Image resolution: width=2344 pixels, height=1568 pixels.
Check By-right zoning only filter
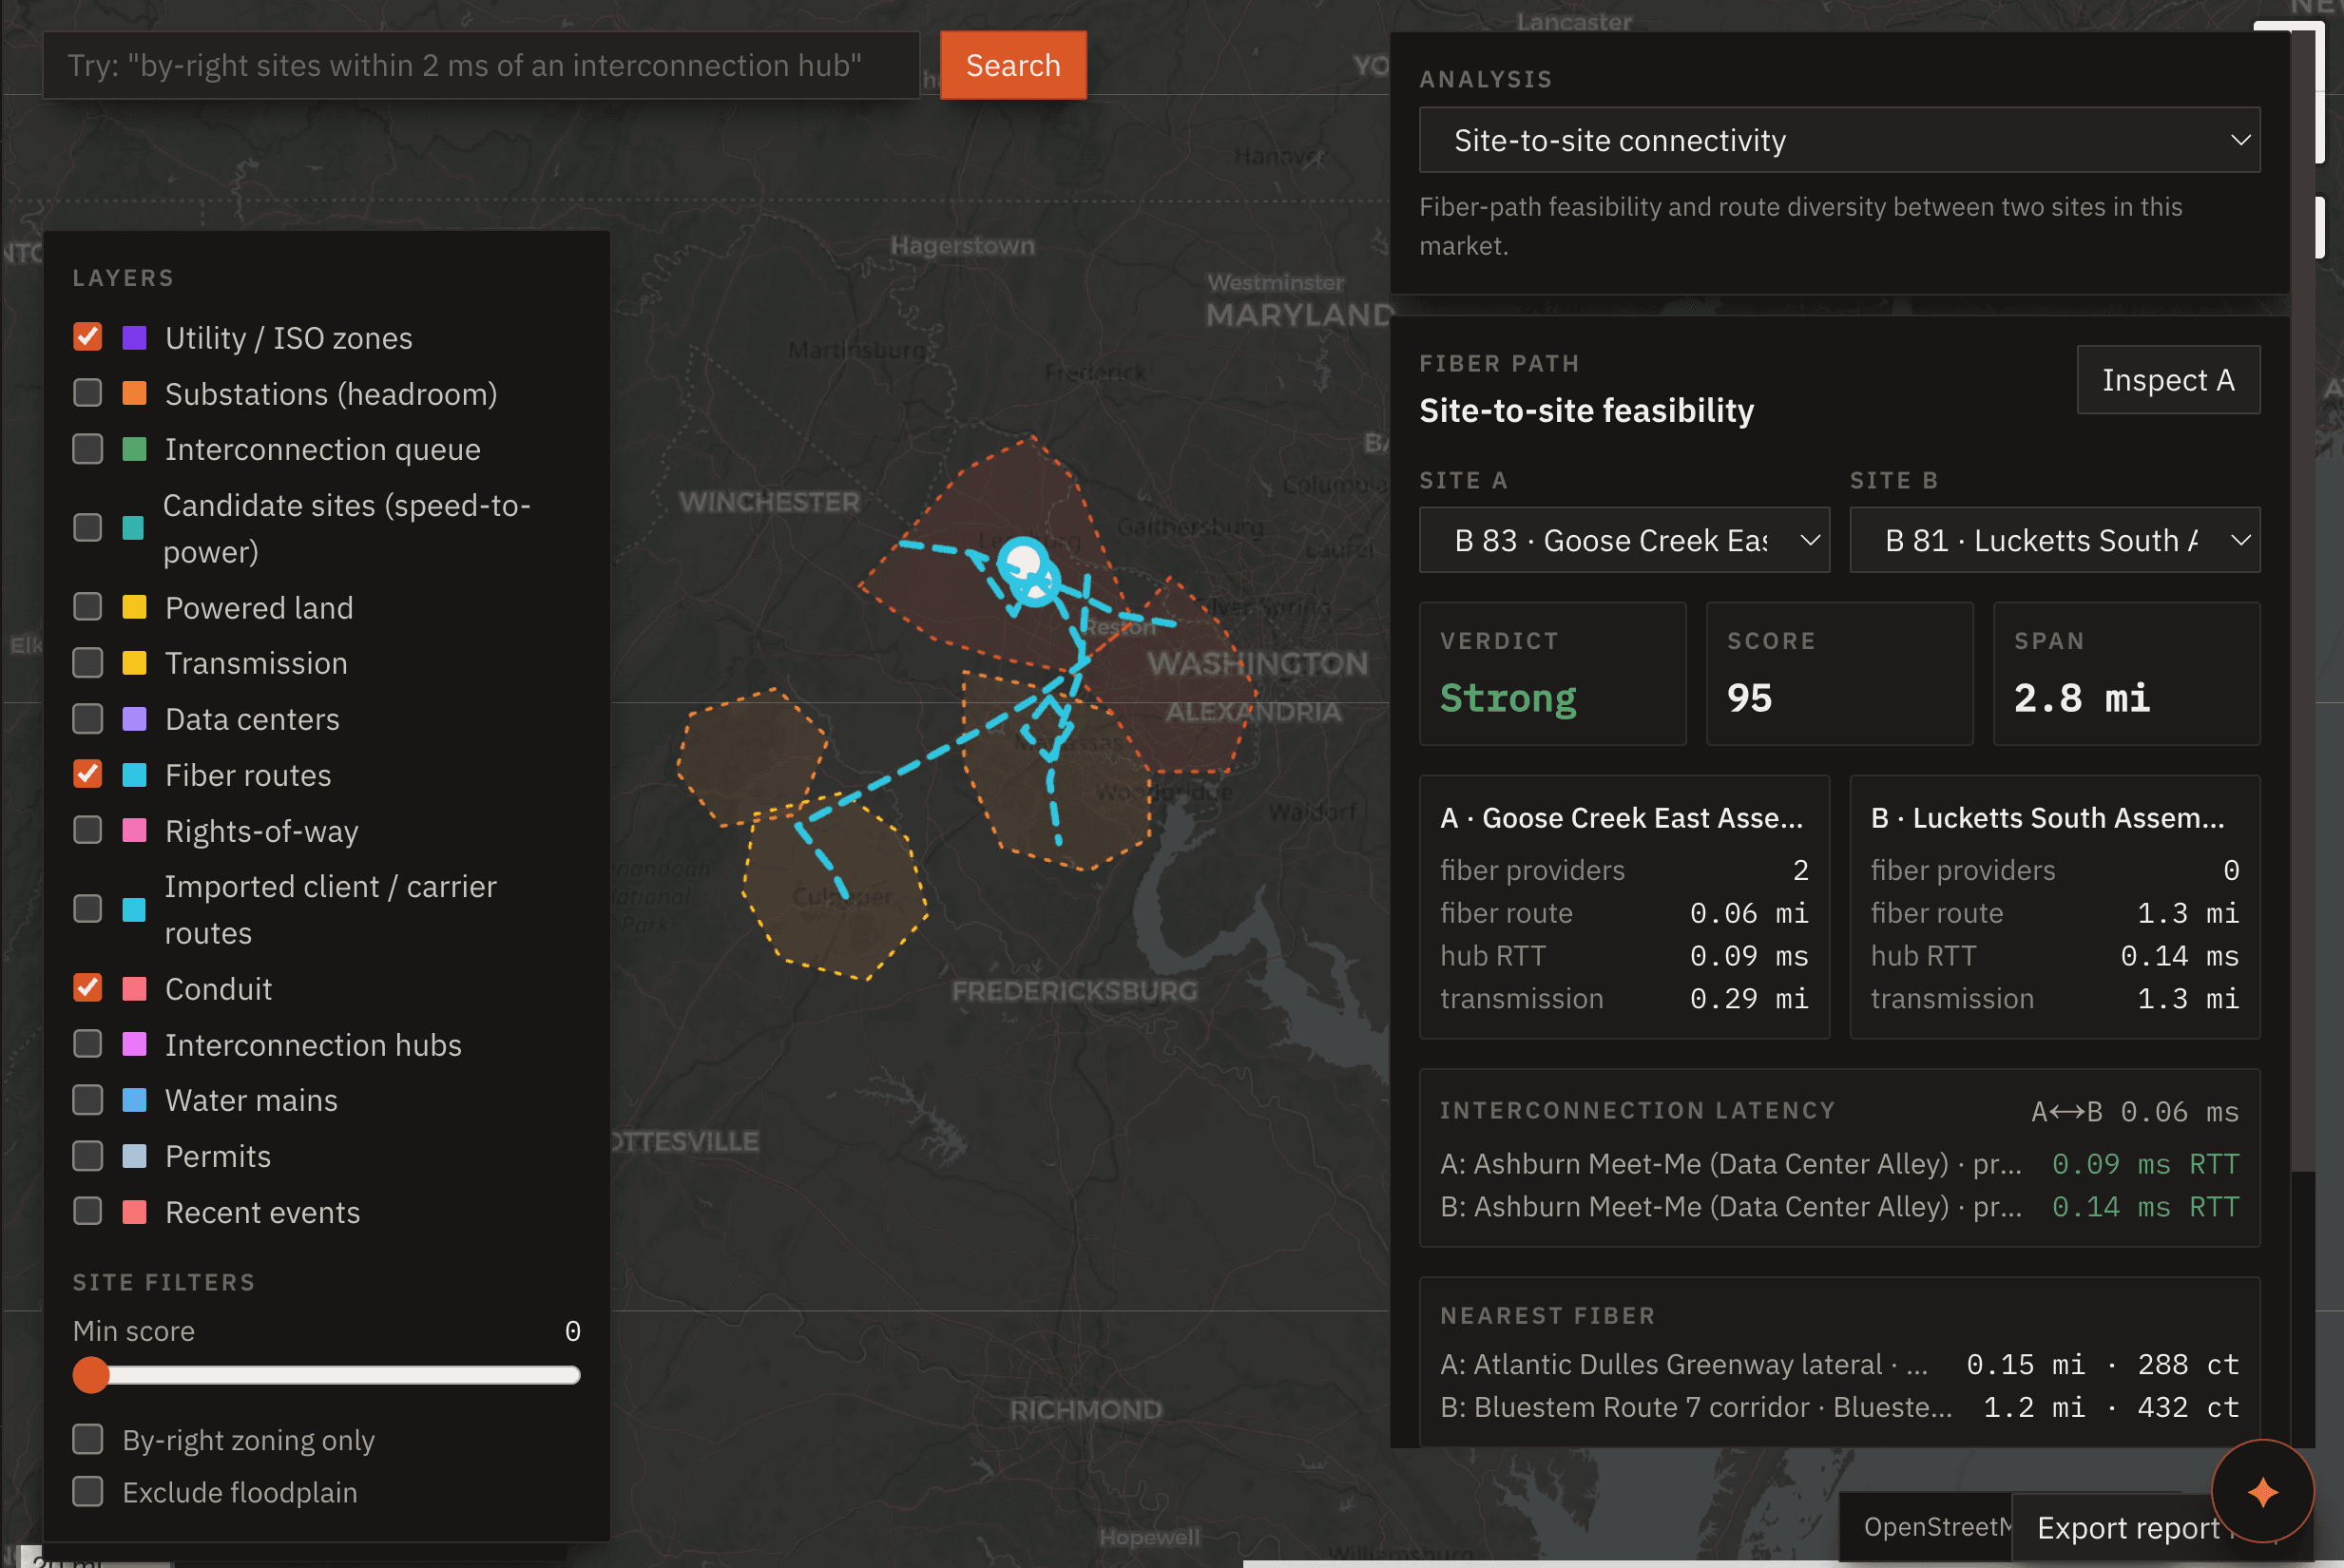[x=88, y=1439]
